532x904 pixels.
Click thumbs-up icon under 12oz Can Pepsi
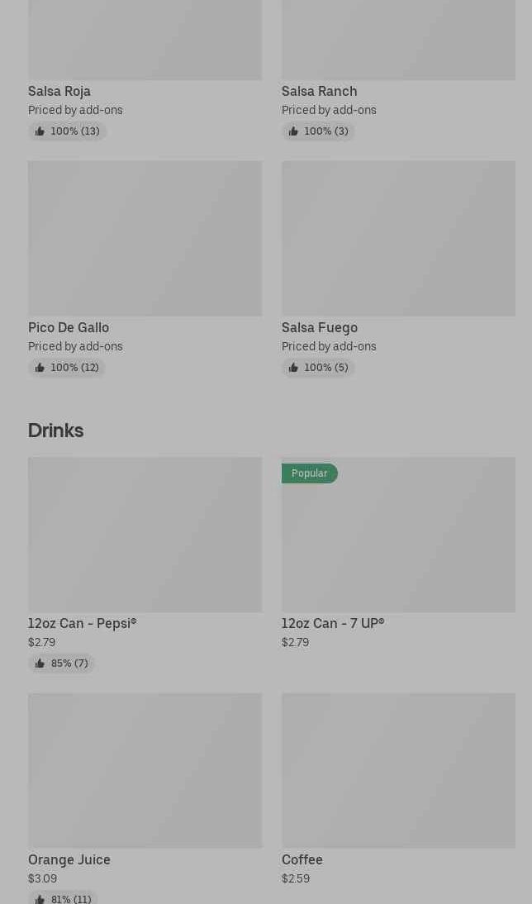point(40,664)
